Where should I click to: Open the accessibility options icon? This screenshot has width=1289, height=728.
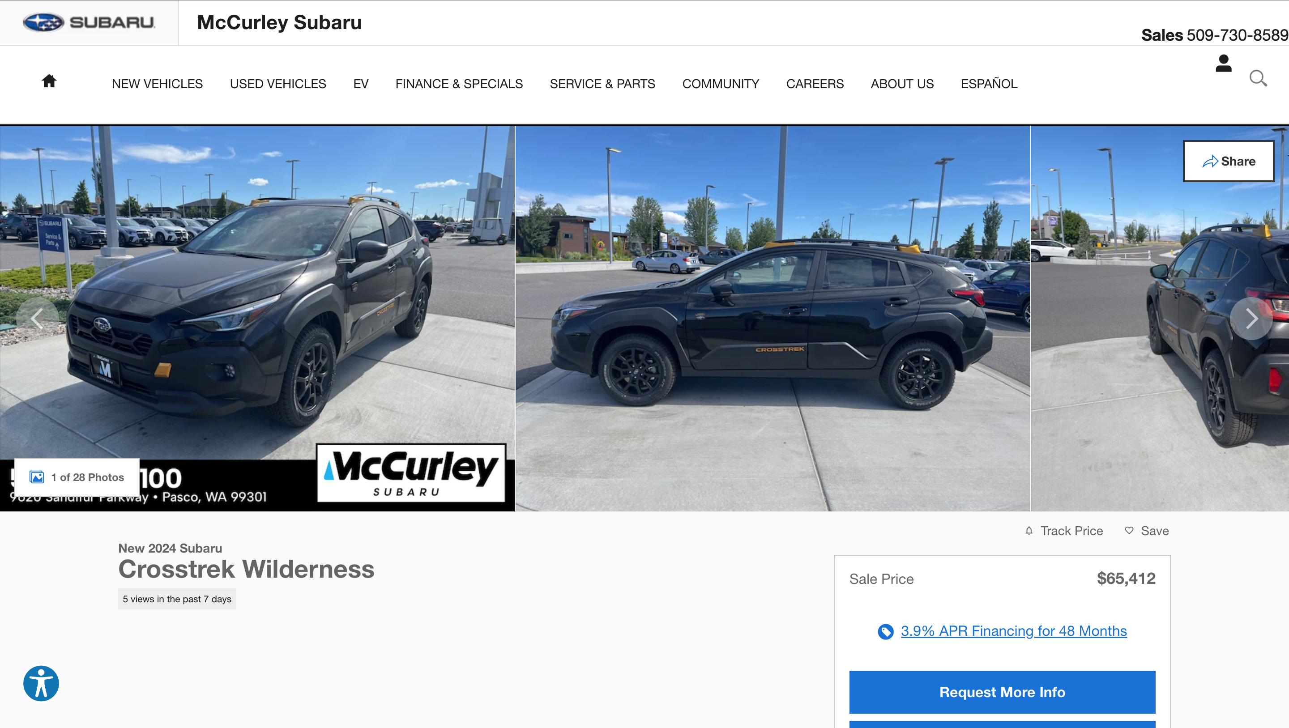coord(41,683)
